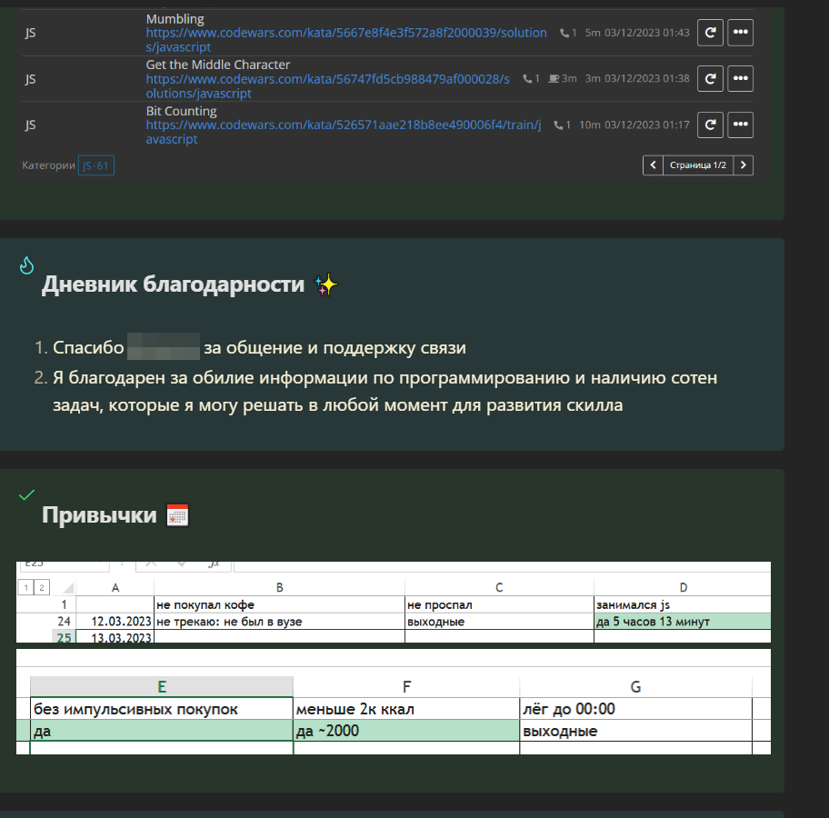The width and height of the screenshot is (829, 818).
Task: Click the sparkles emoji in the gratitude heading
Action: point(326,284)
